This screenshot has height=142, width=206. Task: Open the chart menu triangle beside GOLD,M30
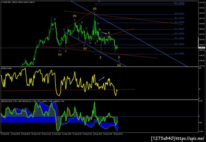(2, 2)
